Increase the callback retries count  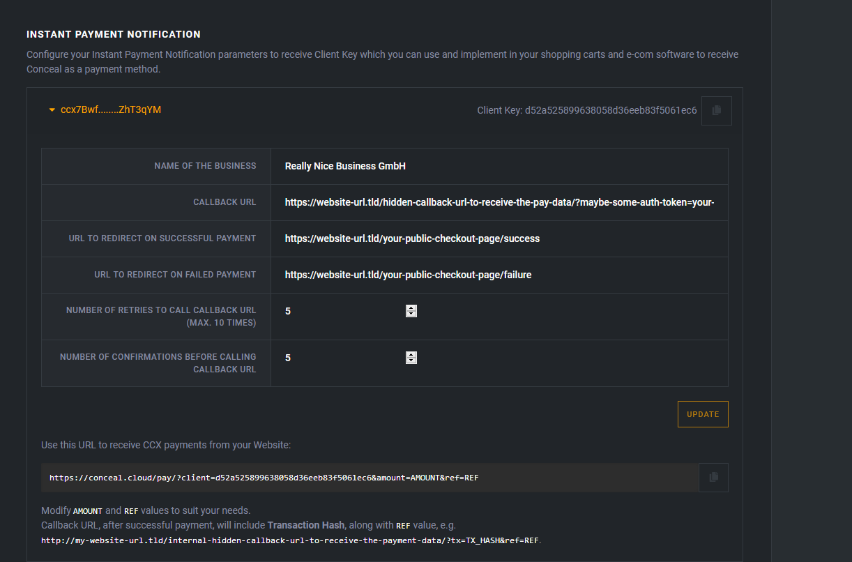click(x=411, y=308)
